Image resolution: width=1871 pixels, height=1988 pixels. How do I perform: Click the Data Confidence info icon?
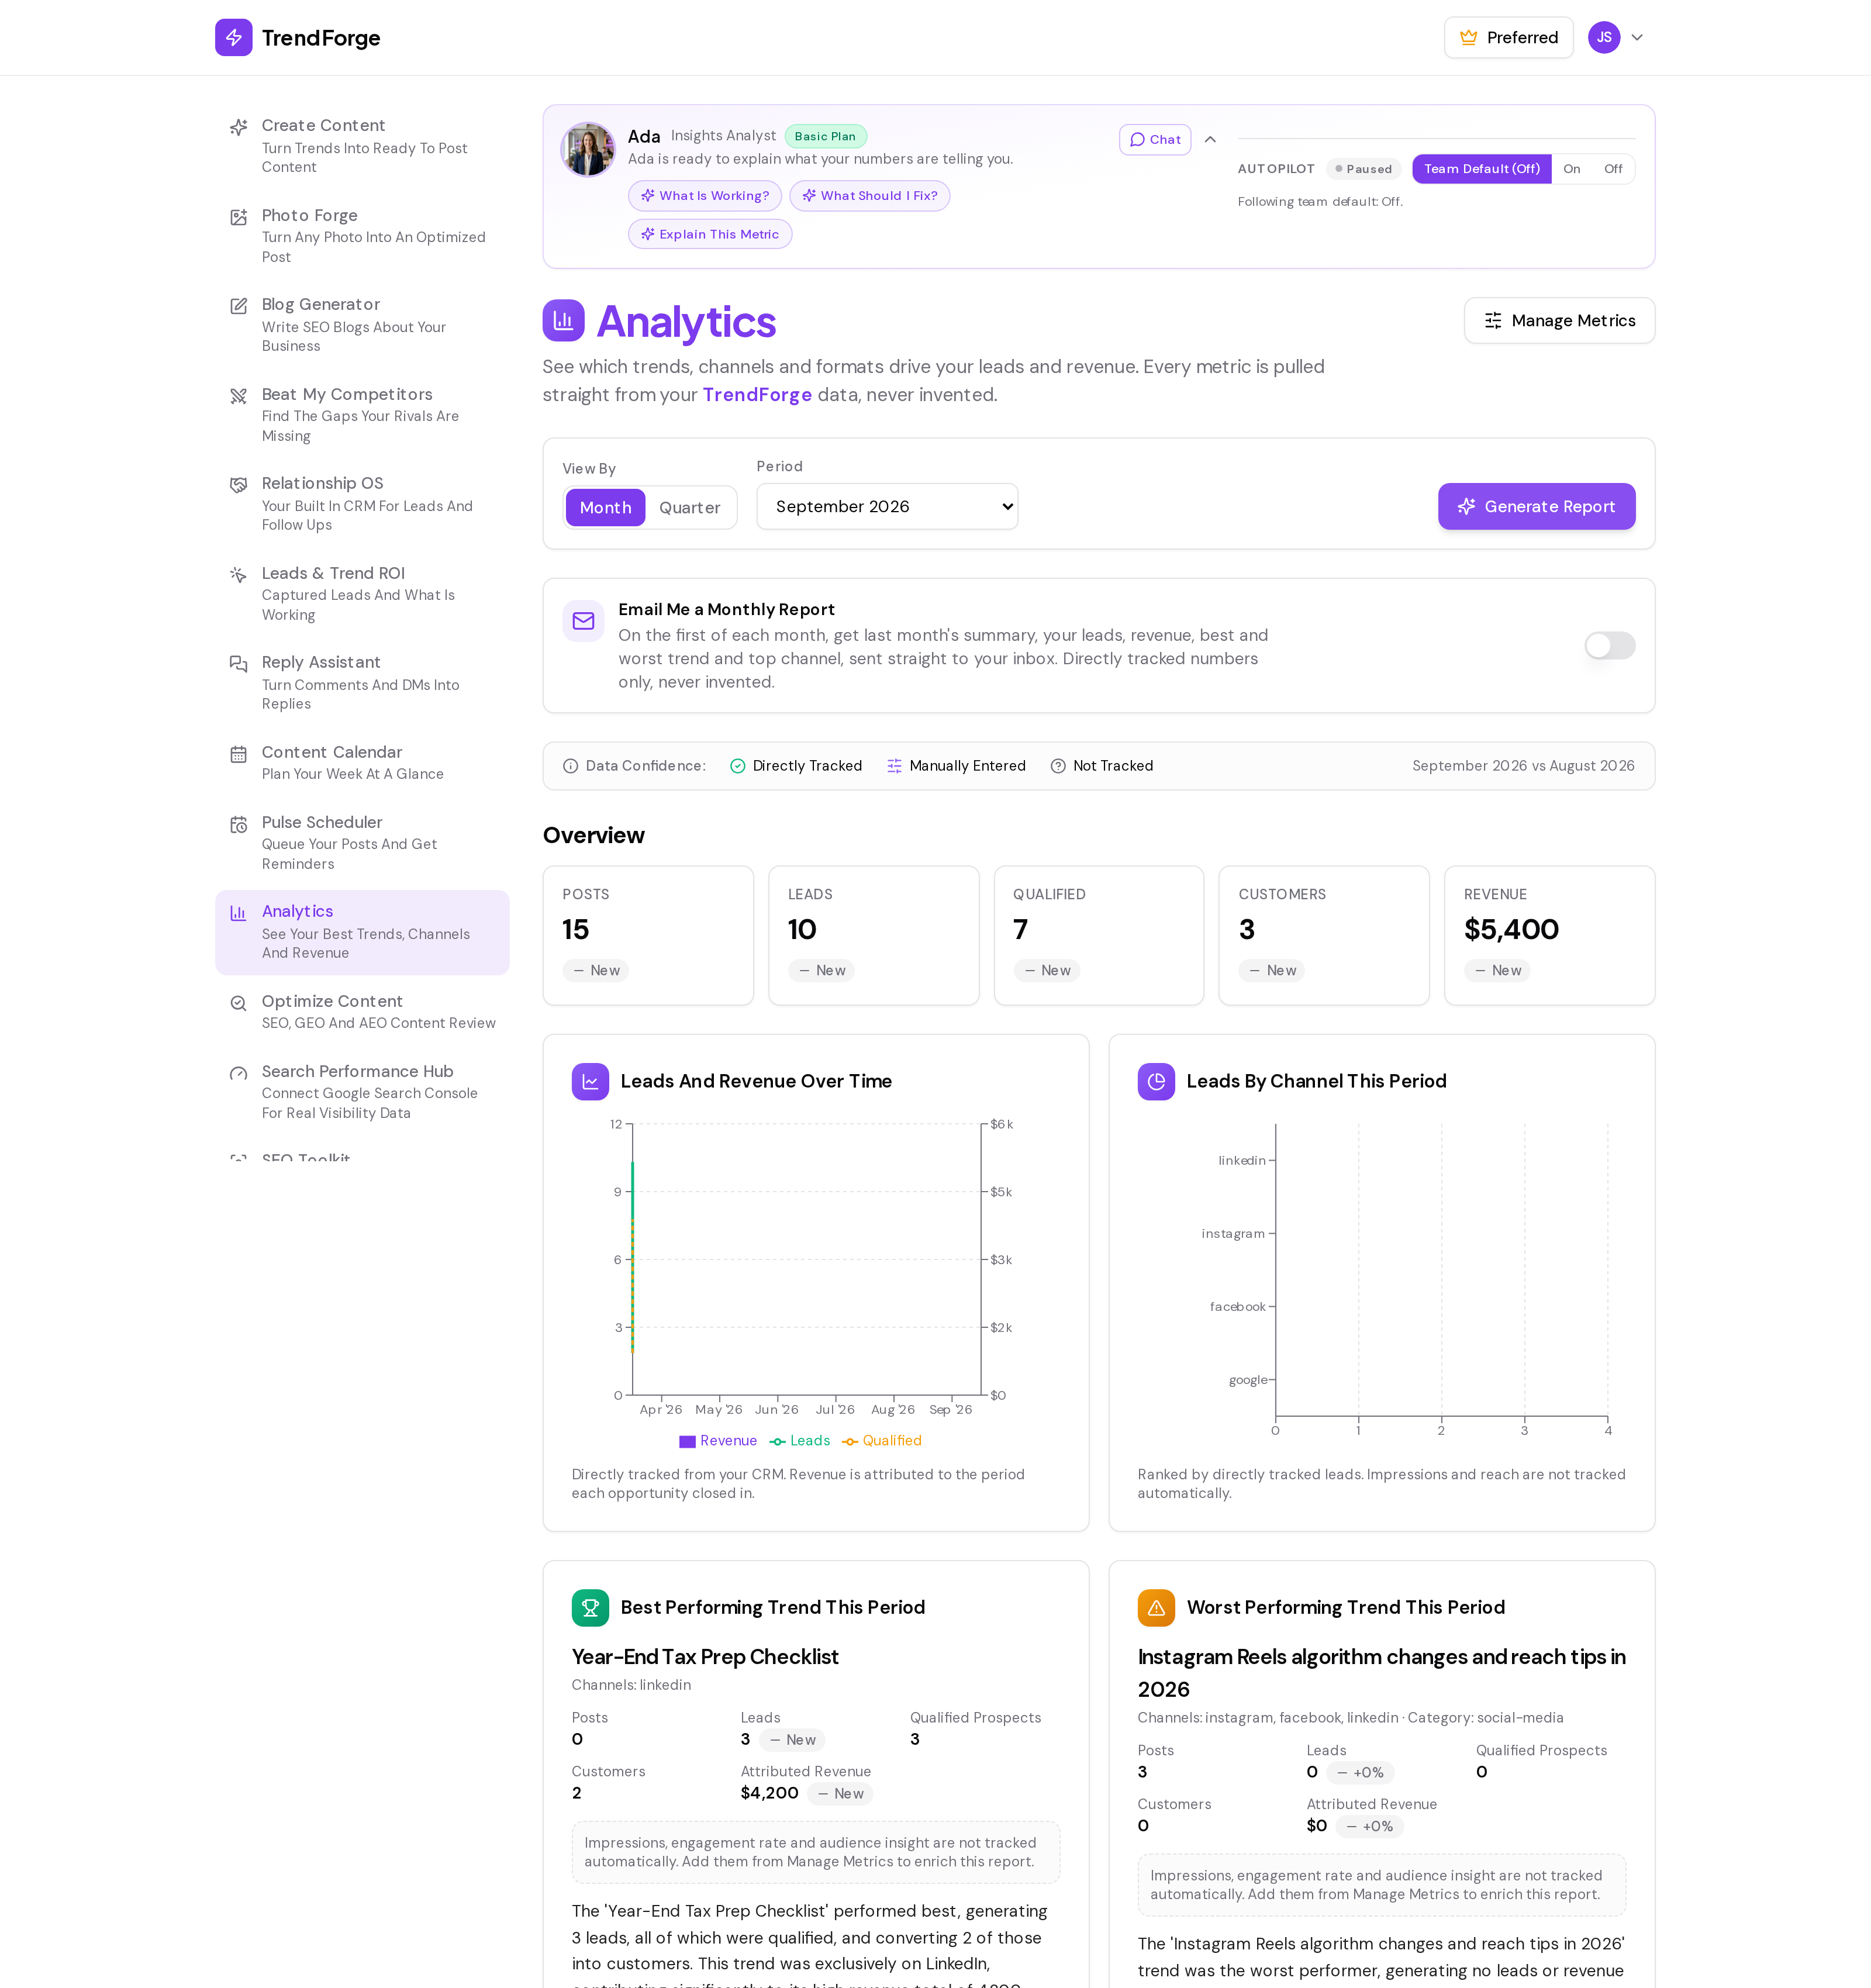(x=570, y=766)
